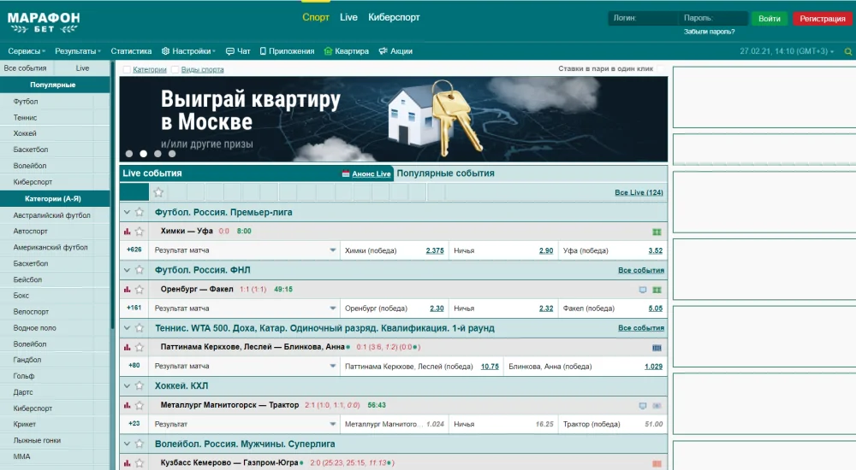Favorite the Волейбол Суперлига league star
This screenshot has width=856, height=470.
(x=140, y=444)
